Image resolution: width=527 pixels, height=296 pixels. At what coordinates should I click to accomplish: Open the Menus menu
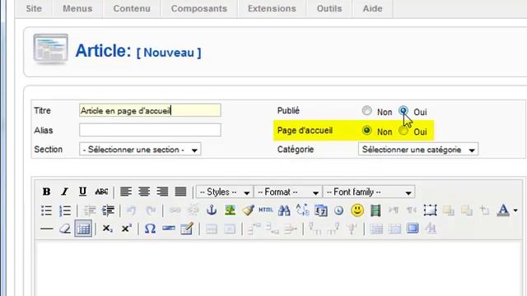click(77, 8)
